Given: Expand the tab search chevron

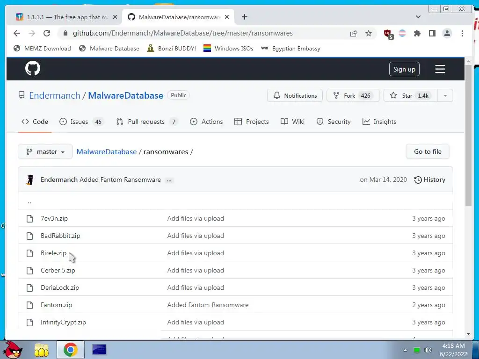Looking at the screenshot, I should [418, 17].
